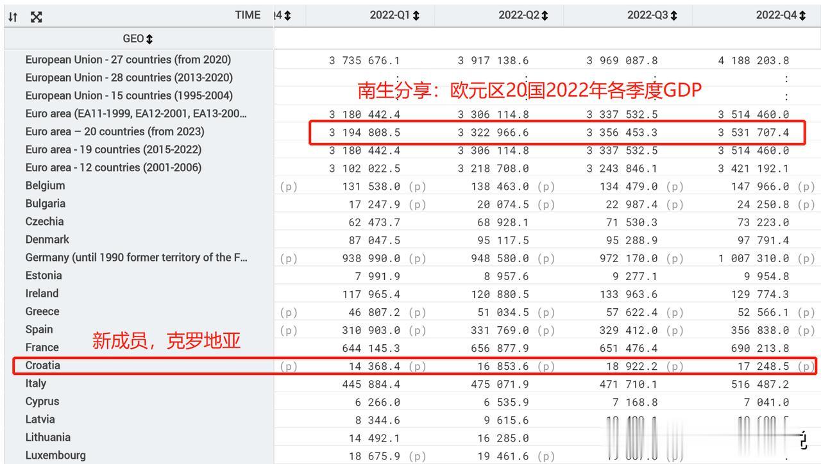
Task: Click EU-27 2022-Q1 value 3 735 676.1
Action: pos(364,61)
